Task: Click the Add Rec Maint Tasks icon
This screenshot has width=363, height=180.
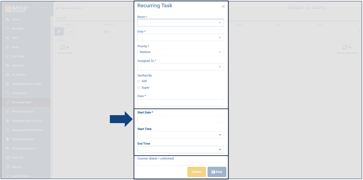Action: pyautogui.click(x=347, y=48)
